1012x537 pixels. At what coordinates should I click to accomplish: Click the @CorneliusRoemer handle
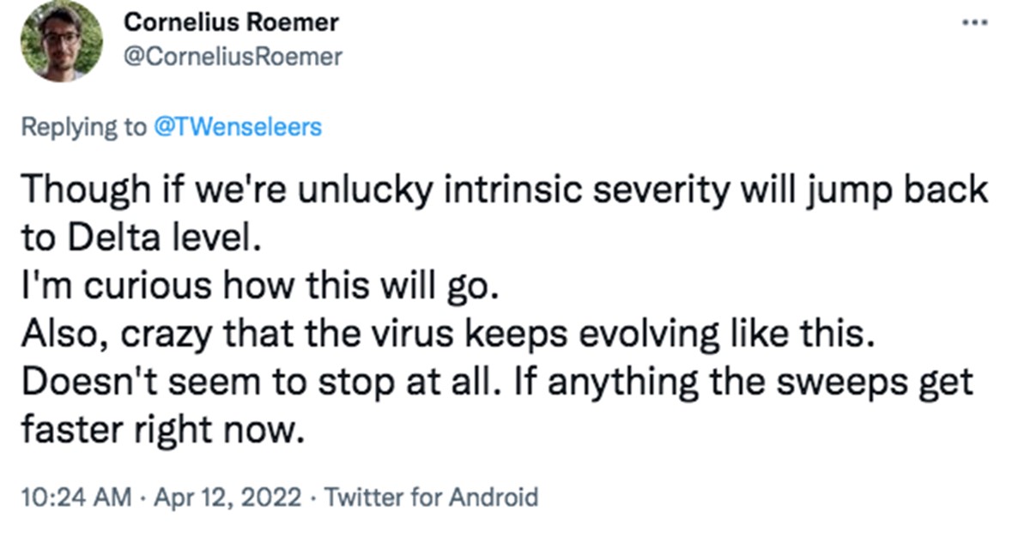(x=233, y=57)
